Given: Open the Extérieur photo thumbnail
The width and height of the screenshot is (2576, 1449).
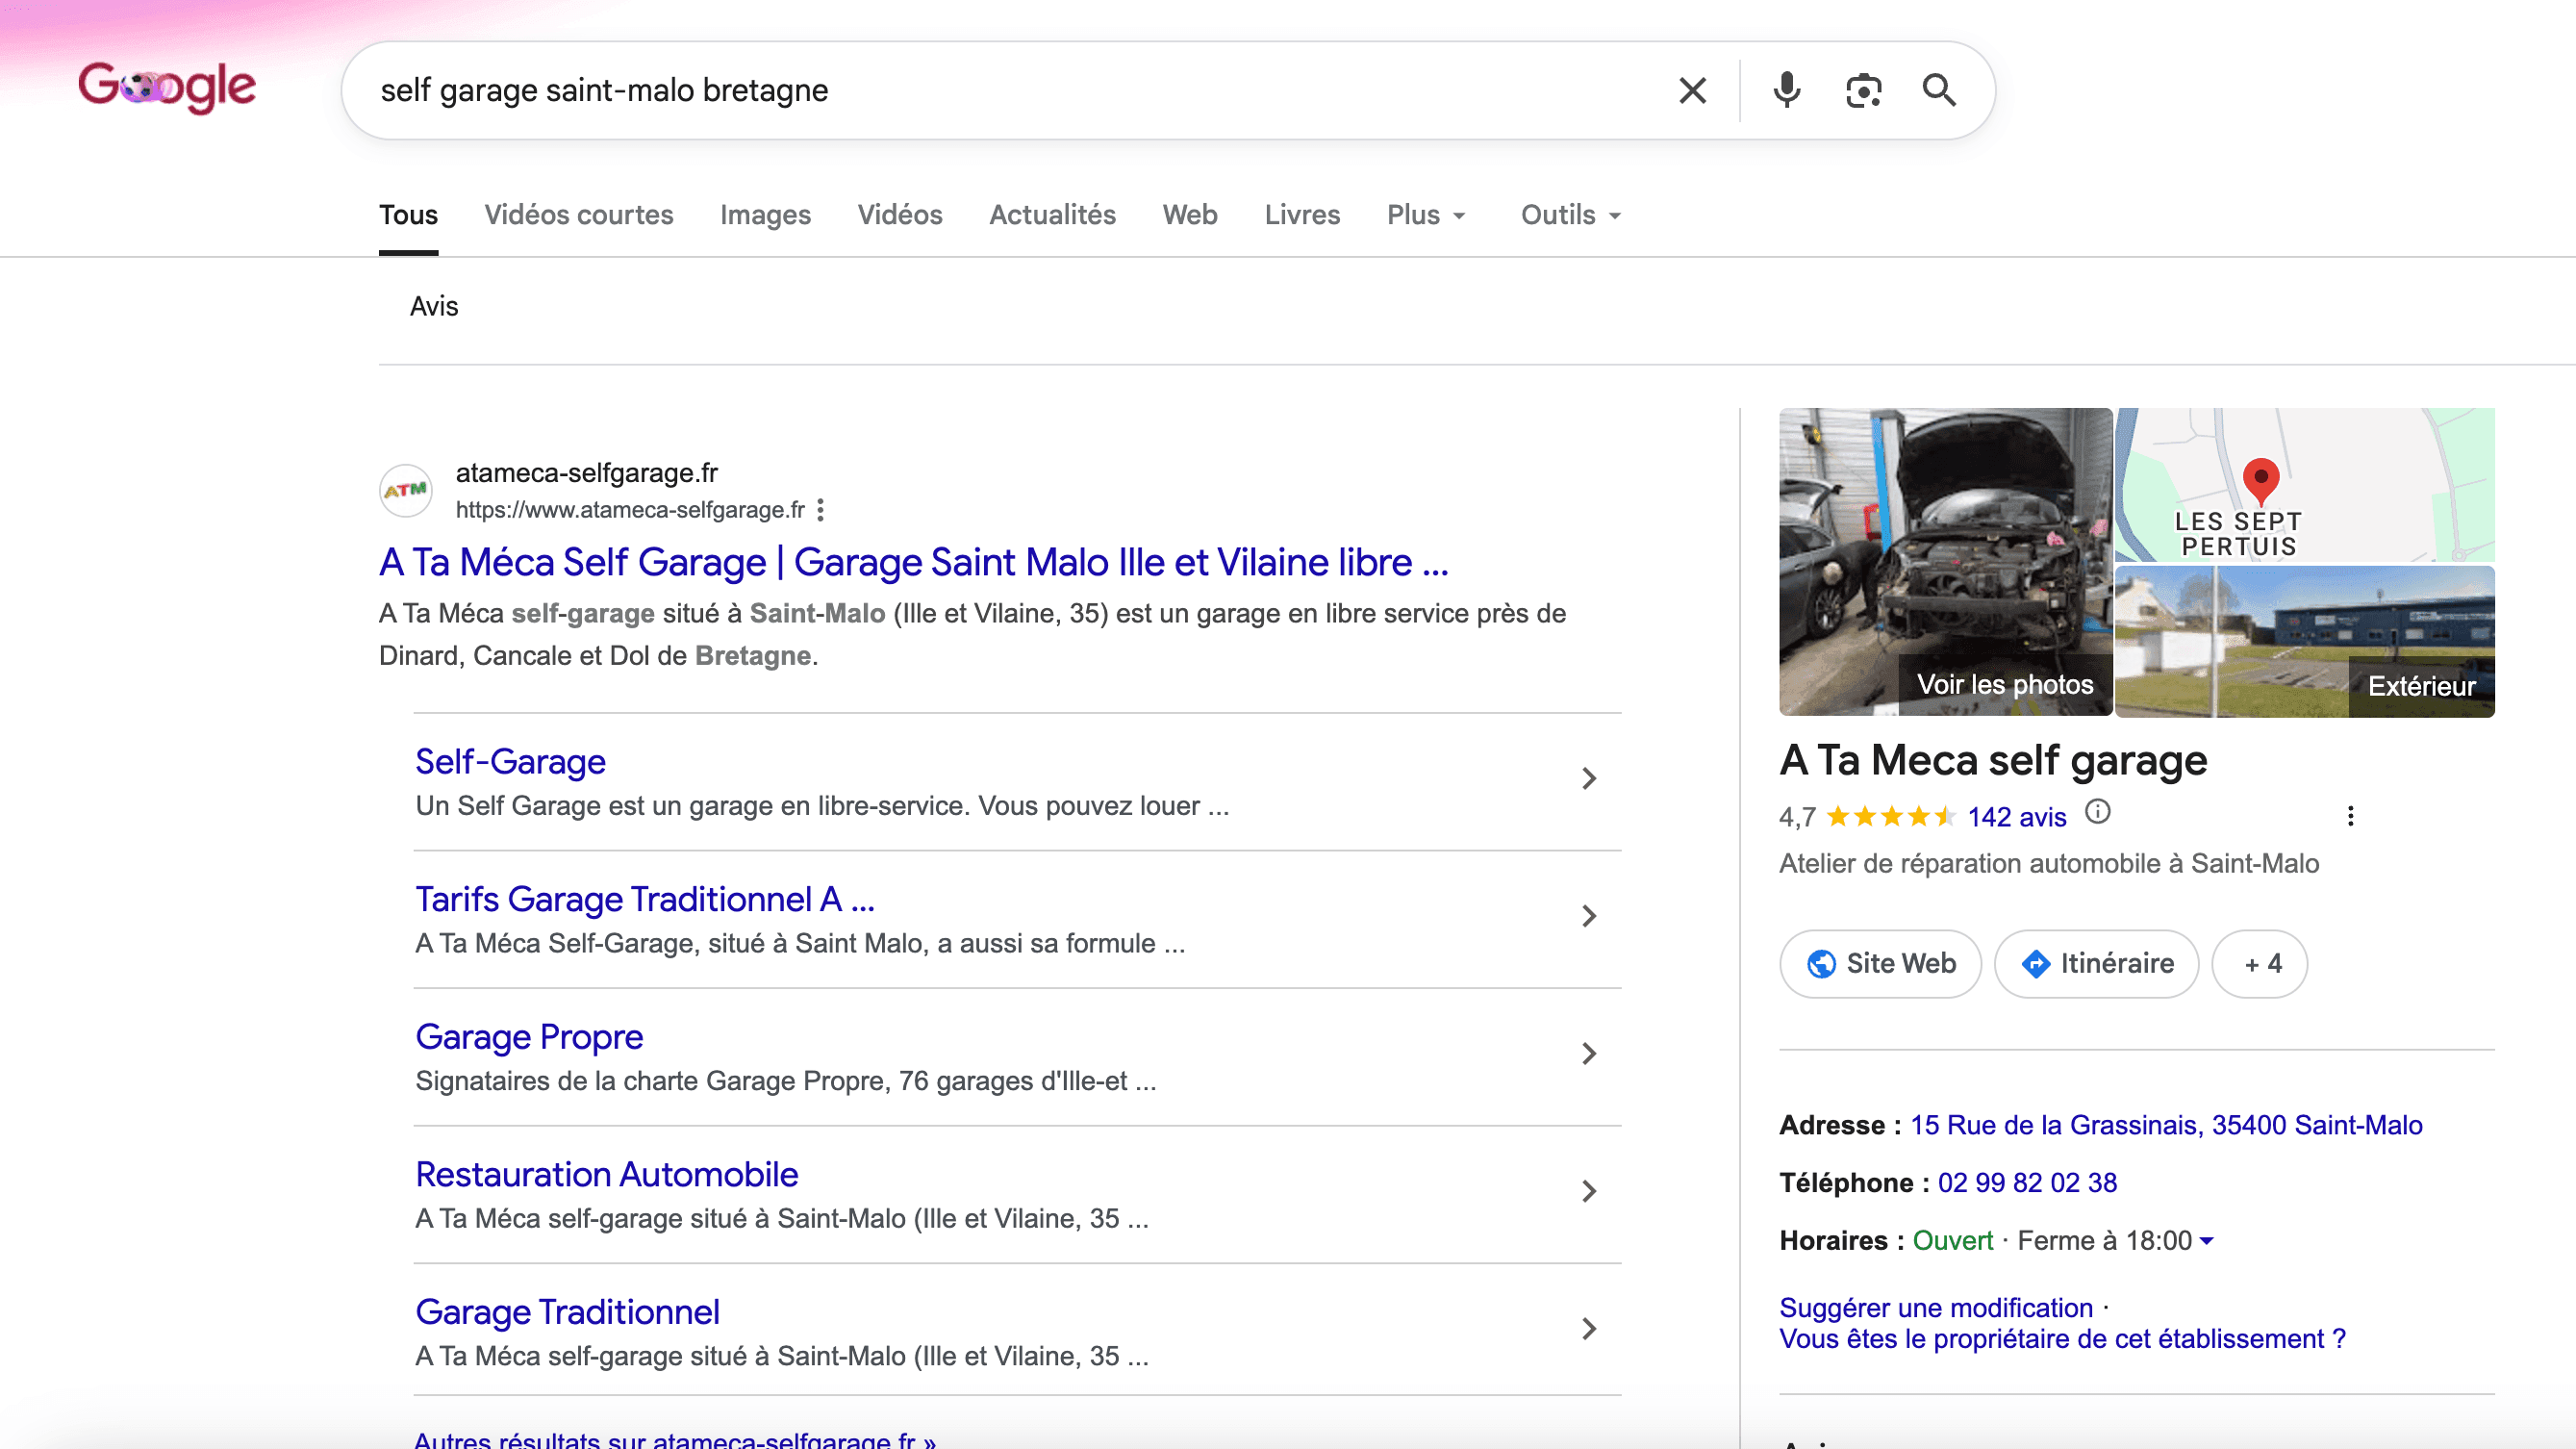Looking at the screenshot, I should point(2305,642).
